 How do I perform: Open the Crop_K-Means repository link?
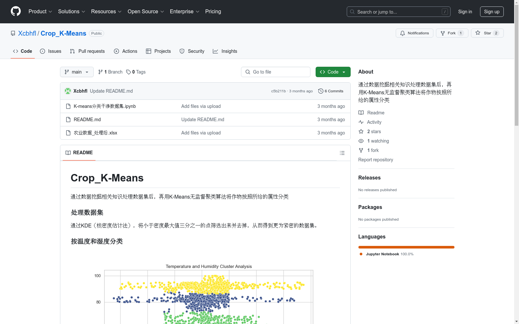(63, 33)
